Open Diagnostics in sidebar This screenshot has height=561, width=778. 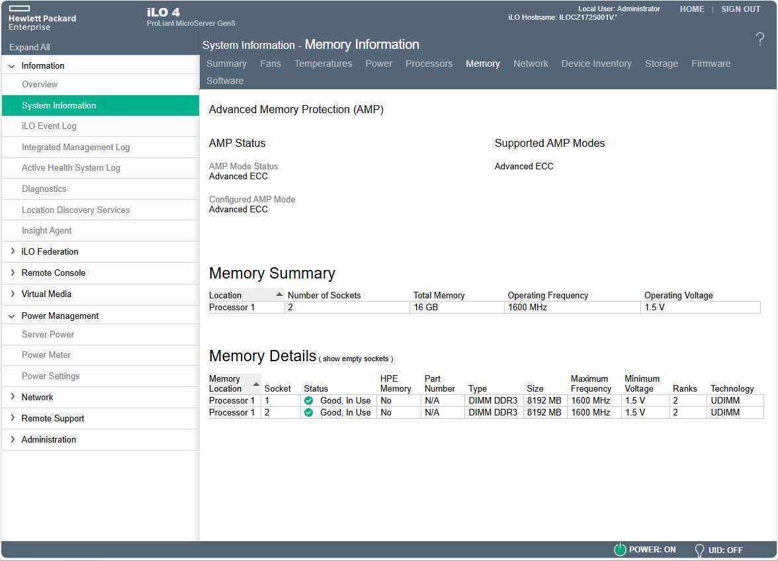(x=44, y=189)
